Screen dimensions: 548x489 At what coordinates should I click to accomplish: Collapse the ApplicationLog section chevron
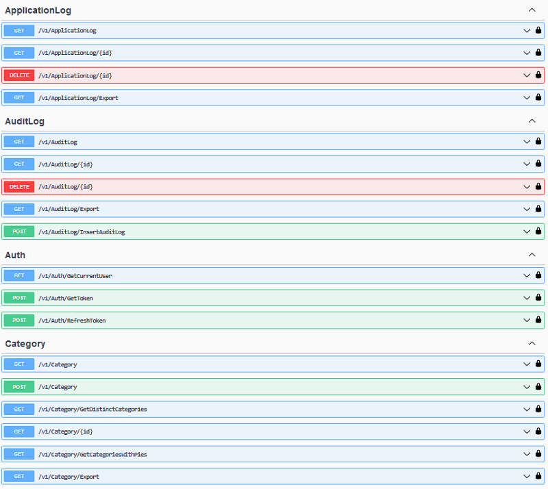[x=532, y=10]
